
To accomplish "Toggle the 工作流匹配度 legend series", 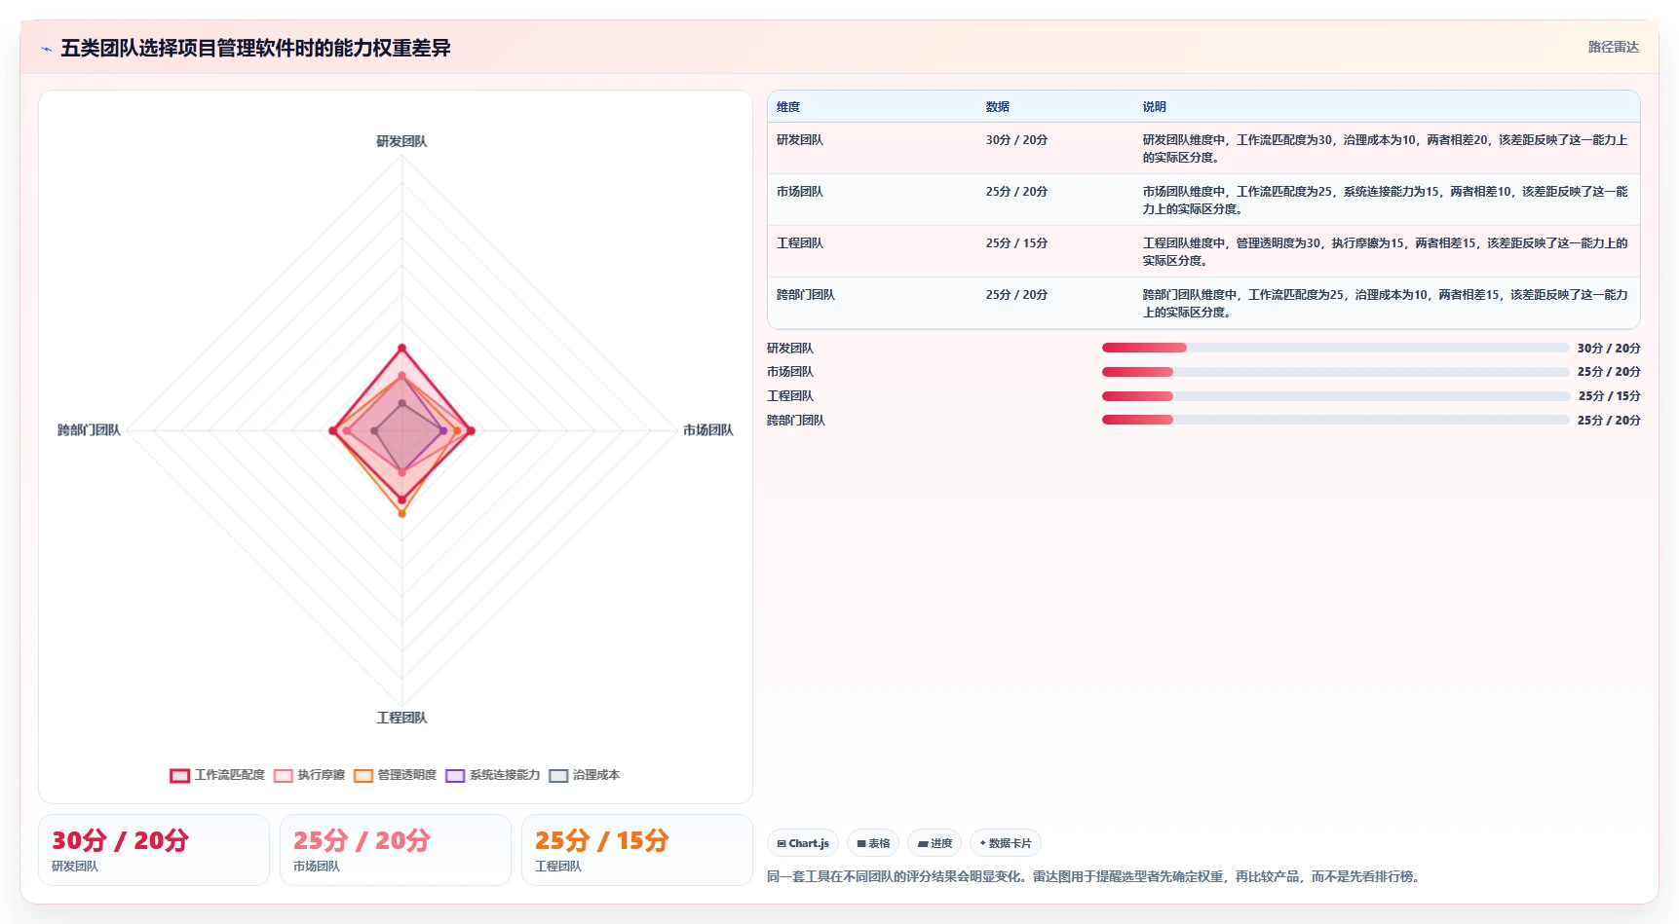I will (217, 775).
